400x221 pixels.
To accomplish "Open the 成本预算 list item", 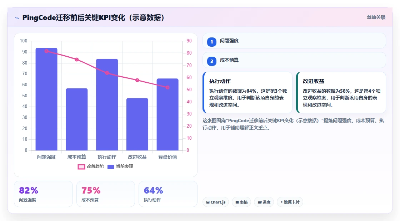I will [x=294, y=60].
